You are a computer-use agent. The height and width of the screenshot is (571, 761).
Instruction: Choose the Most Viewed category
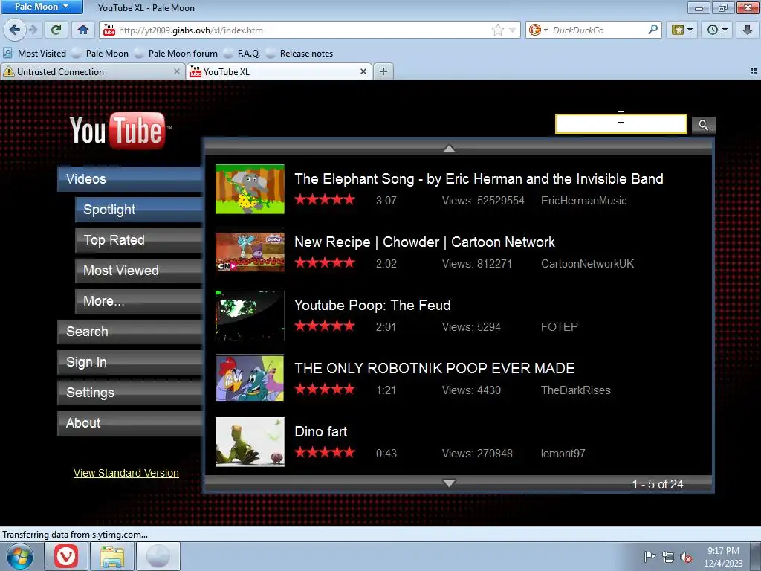[139, 271]
